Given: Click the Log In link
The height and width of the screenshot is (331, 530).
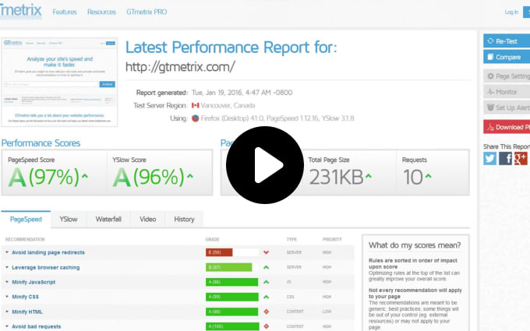Looking at the screenshot, I should coord(511,12).
